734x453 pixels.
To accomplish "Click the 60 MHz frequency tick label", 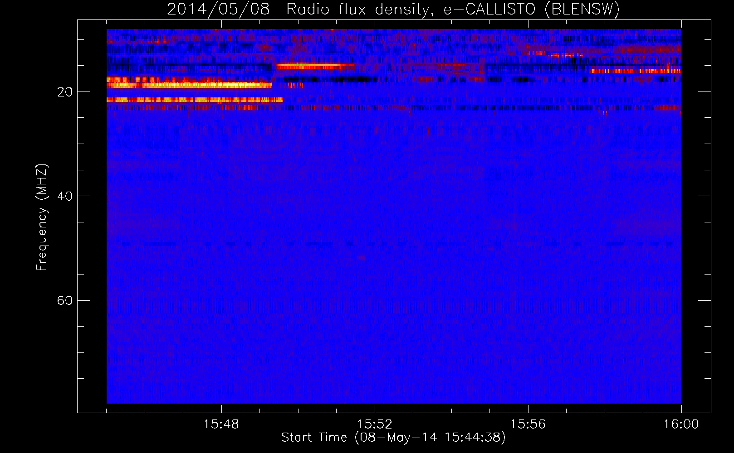I will click(x=65, y=300).
